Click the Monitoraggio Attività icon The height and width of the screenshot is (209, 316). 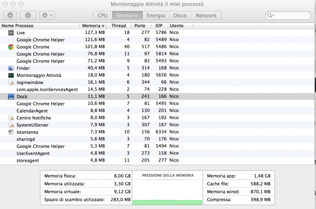point(11,75)
